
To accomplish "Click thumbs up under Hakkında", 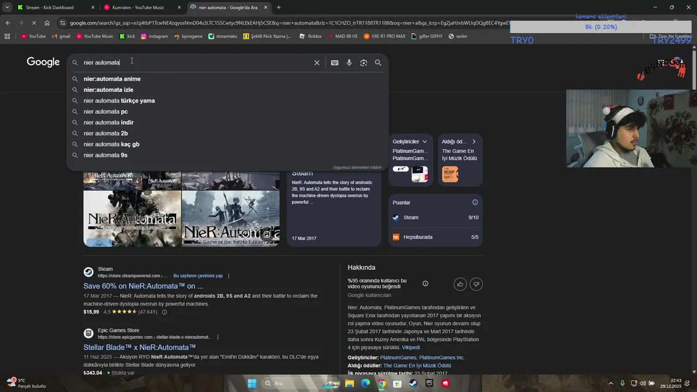I will click(x=460, y=284).
